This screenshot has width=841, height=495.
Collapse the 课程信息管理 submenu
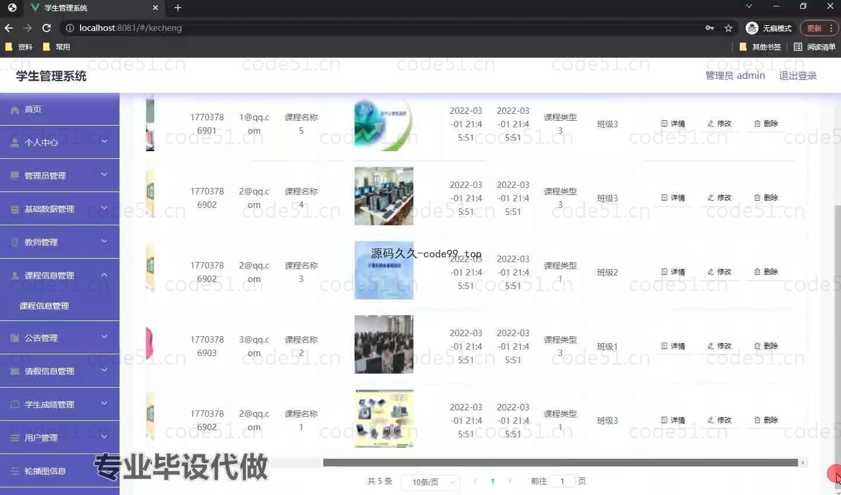105,274
